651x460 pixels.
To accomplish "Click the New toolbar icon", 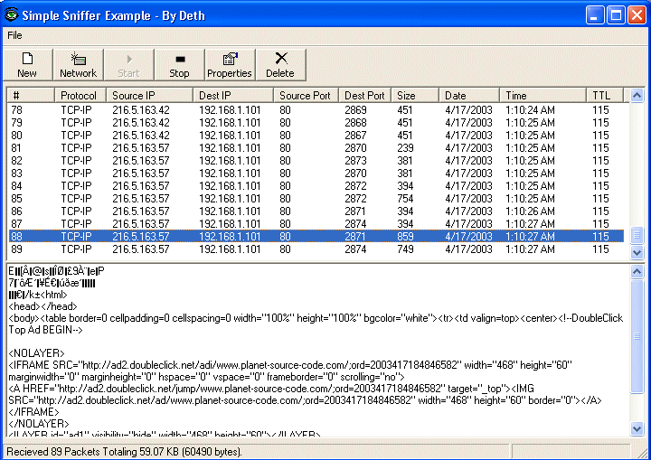I will tap(27, 64).
